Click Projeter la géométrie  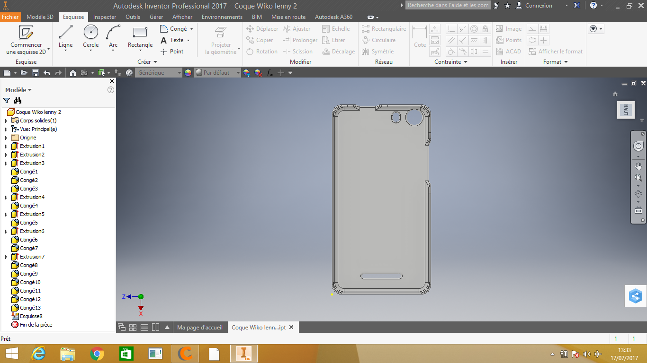221,41
